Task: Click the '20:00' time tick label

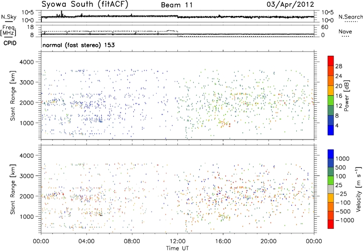Action: tap(268, 241)
